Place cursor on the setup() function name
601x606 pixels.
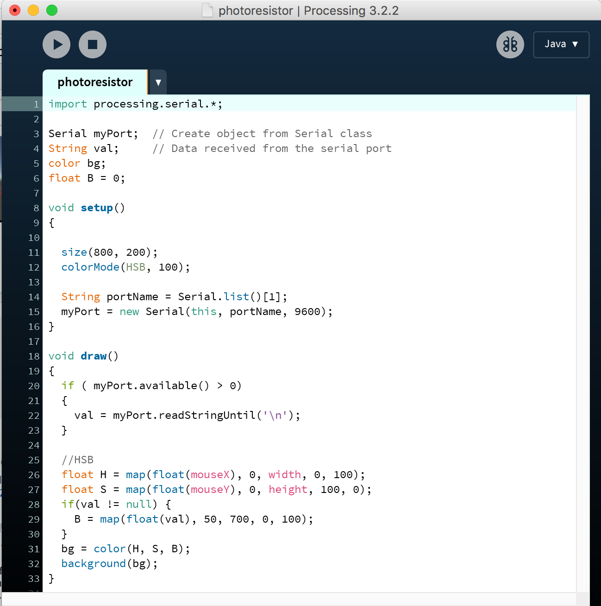tap(97, 208)
